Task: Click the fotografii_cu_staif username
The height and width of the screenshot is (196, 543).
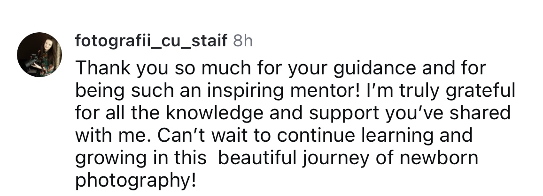Action: coord(151,41)
